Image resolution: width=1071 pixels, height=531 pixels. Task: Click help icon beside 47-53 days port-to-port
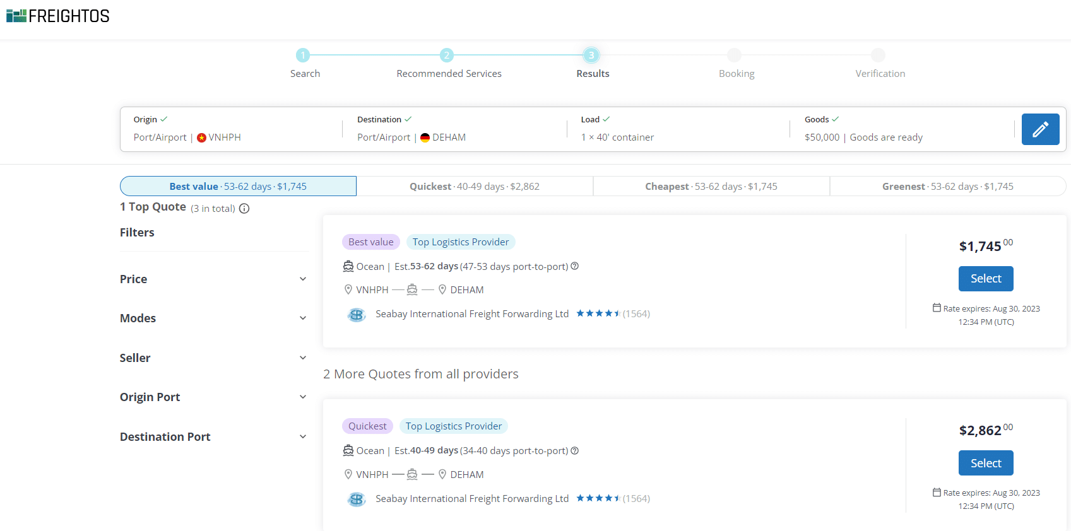[575, 266]
